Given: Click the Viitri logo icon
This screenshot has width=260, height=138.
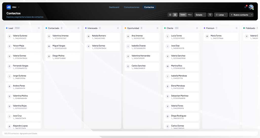Looking at the screenshot, I should pyautogui.click(x=9, y=7).
